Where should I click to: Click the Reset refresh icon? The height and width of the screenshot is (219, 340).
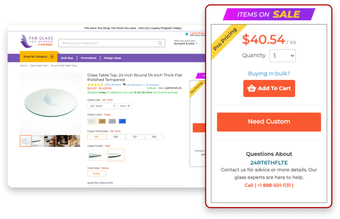(x=129, y=106)
